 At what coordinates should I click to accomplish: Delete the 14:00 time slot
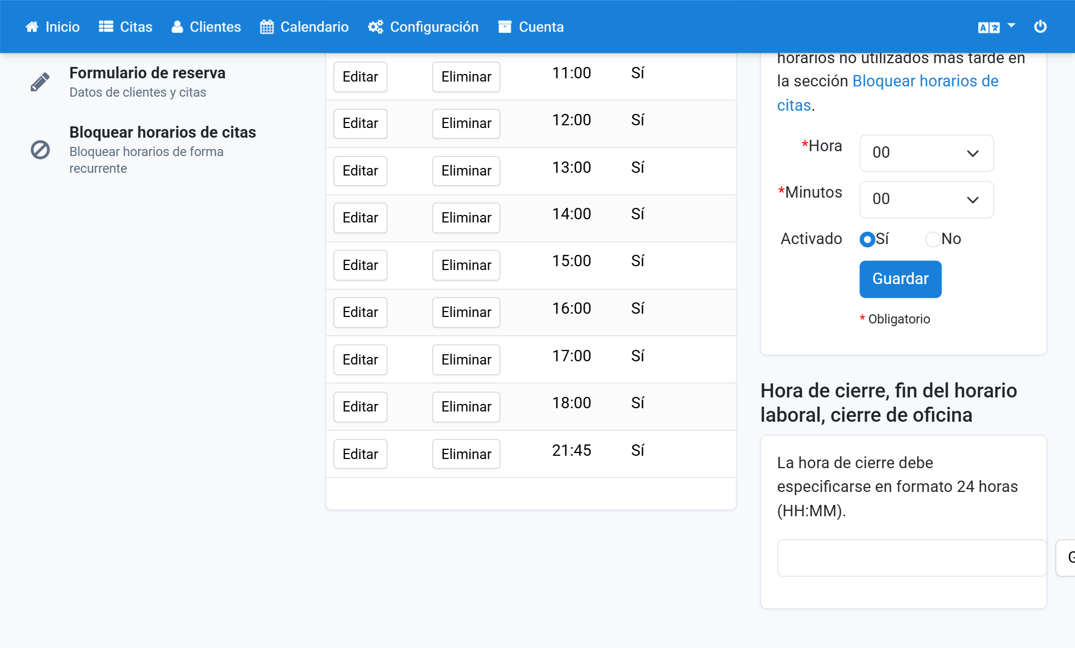point(466,218)
